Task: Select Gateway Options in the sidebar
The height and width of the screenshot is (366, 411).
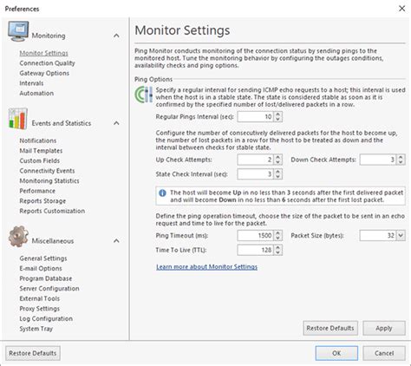Action: 44,73
